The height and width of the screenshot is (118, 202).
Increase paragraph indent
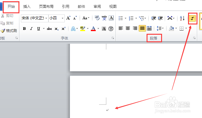click(161, 18)
